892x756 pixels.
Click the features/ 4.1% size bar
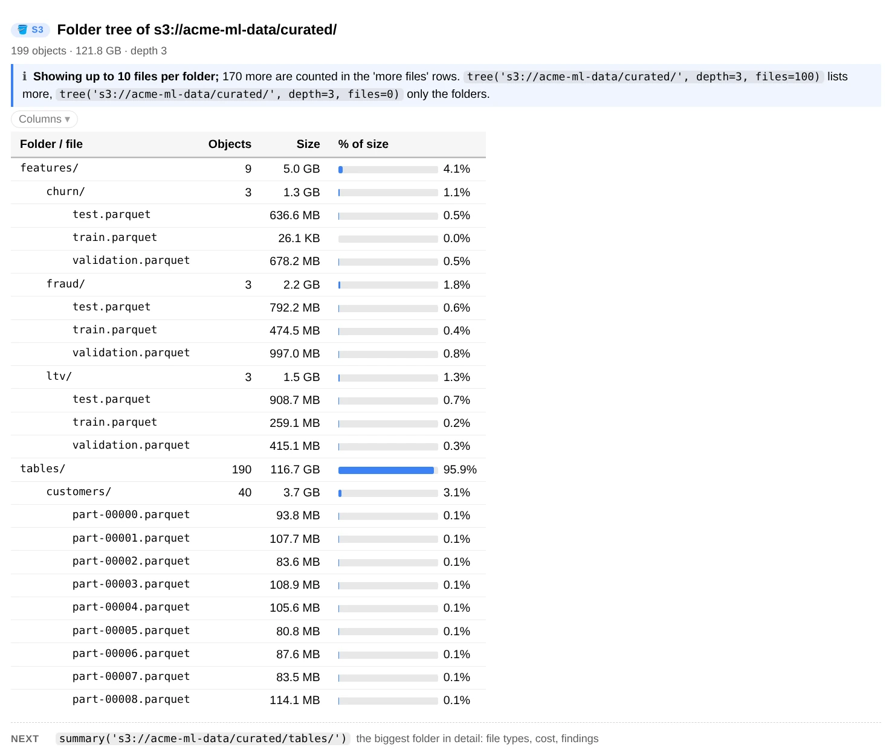[388, 170]
